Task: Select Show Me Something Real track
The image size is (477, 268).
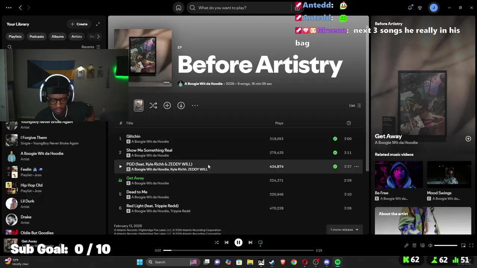Action: [149, 150]
